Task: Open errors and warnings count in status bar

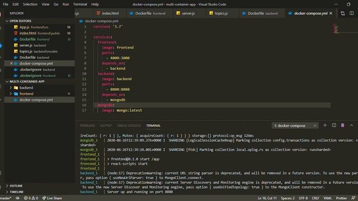Action: coord(31,198)
